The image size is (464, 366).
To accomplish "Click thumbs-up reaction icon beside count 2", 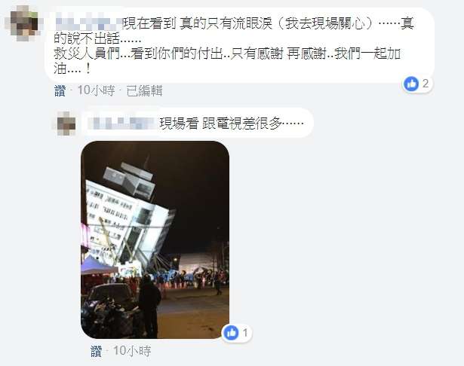I will 411,84.
